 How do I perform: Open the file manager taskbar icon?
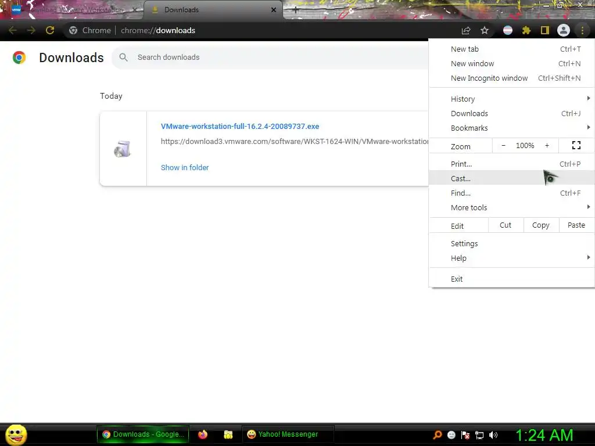(228, 434)
